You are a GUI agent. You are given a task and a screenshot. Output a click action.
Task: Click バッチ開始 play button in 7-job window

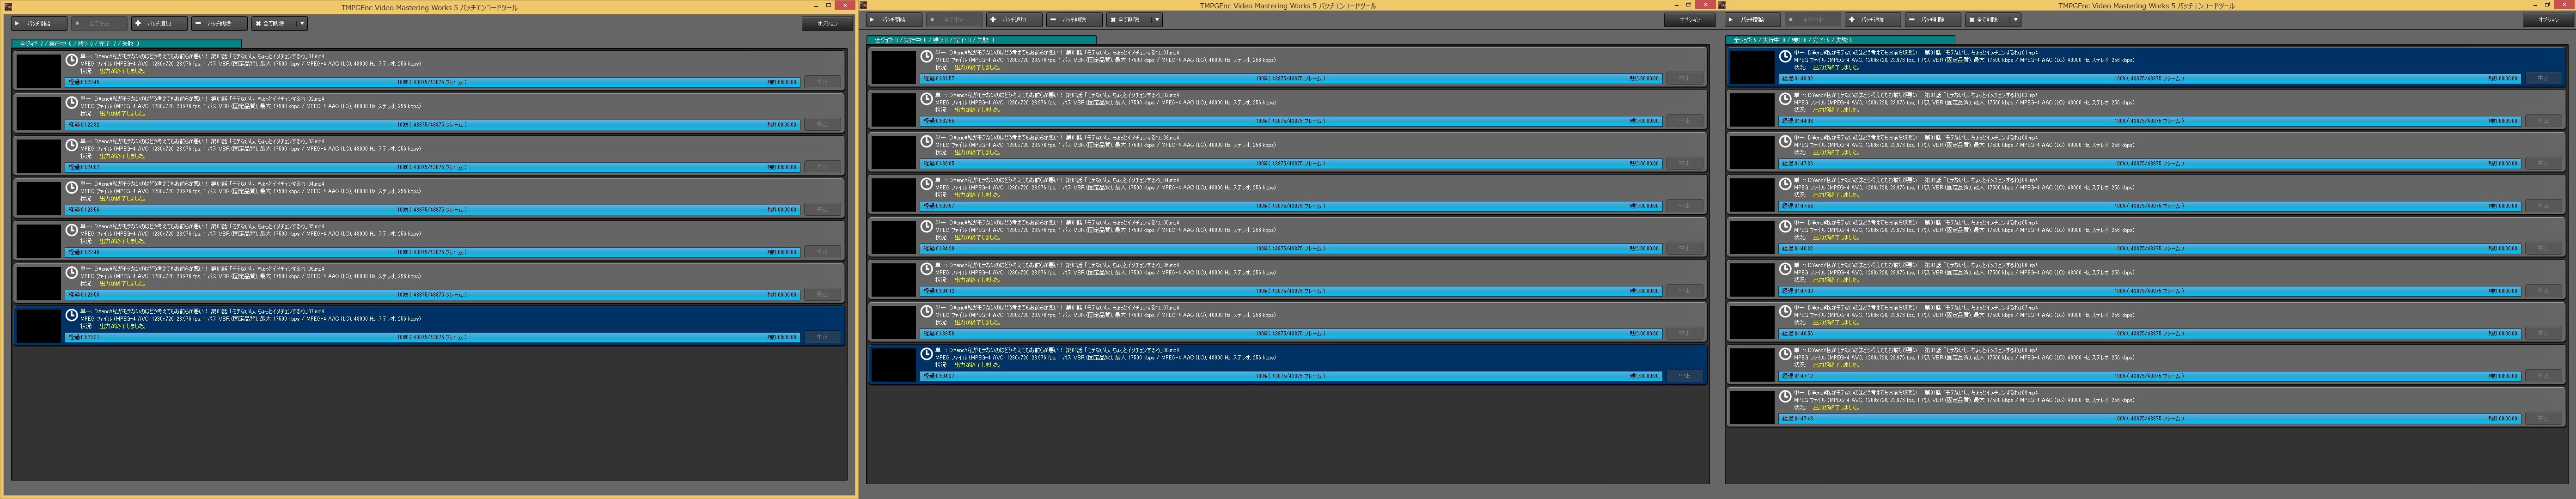pyautogui.click(x=38, y=23)
